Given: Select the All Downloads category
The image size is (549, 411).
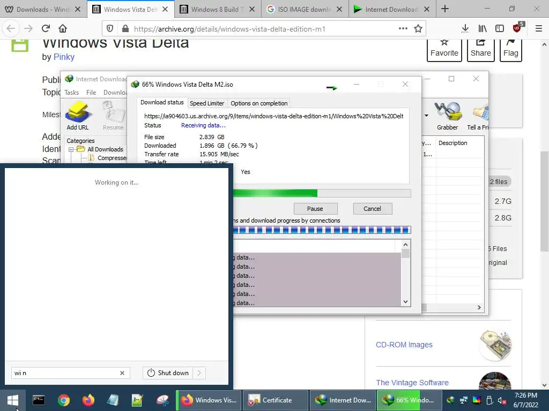Looking at the screenshot, I should [105, 149].
